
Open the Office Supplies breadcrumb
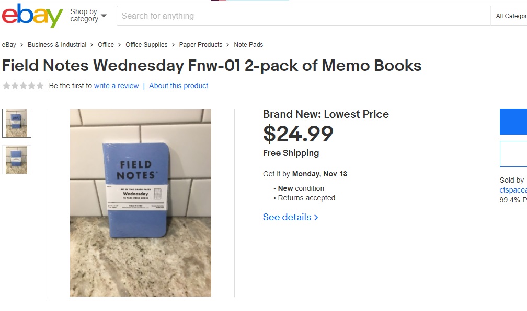click(x=146, y=45)
